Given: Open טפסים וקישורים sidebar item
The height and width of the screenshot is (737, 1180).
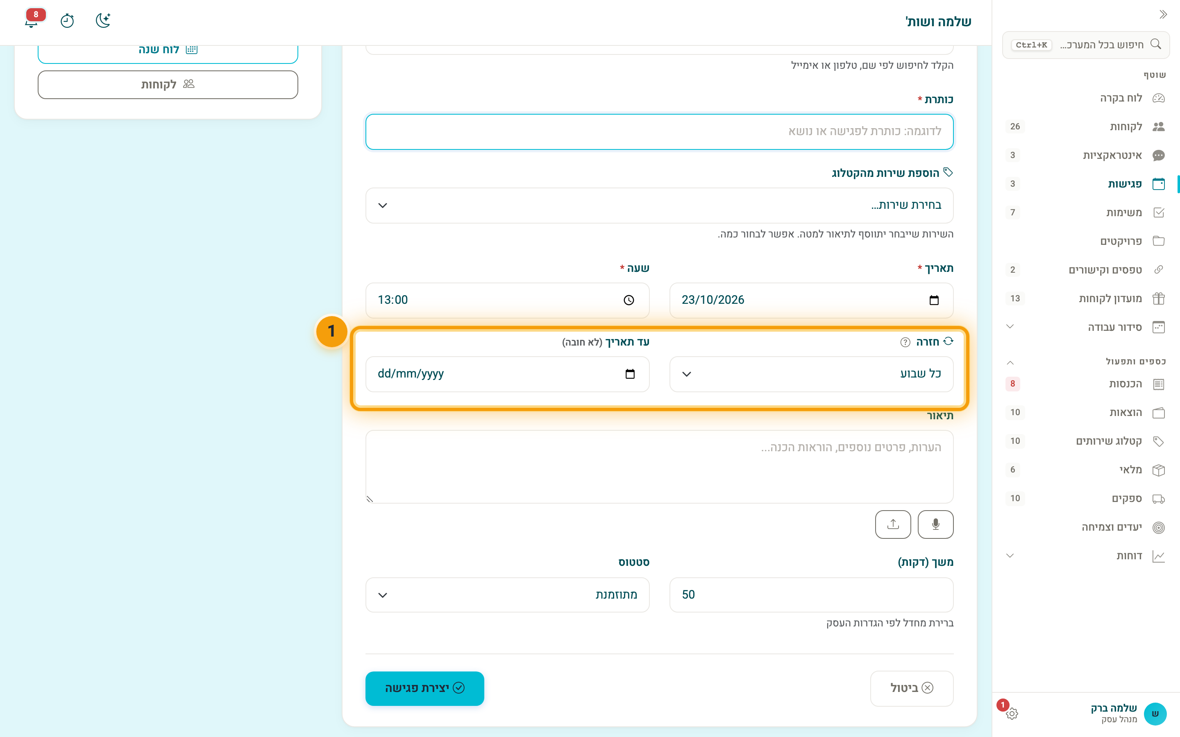Looking at the screenshot, I should coord(1086,270).
